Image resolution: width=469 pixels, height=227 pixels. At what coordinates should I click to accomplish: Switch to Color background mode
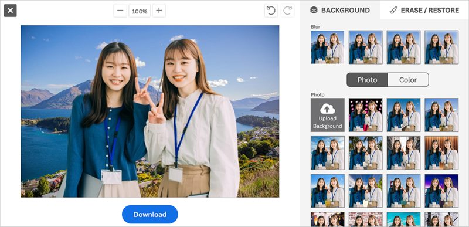tap(408, 80)
